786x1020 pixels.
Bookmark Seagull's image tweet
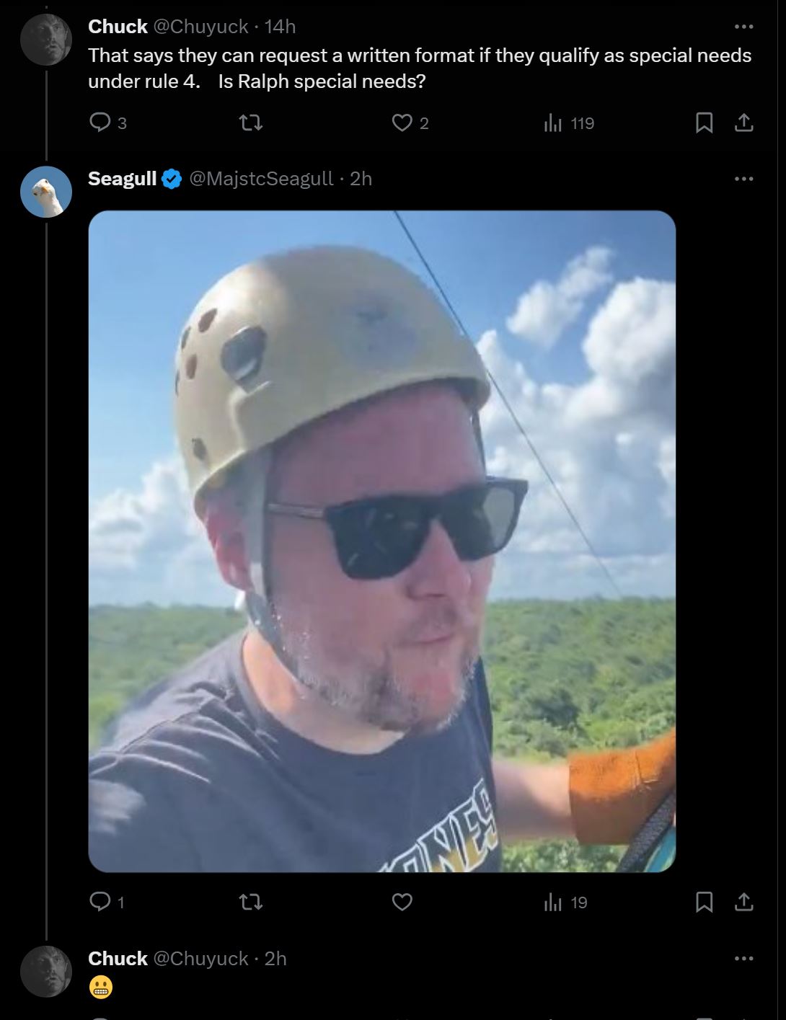pyautogui.click(x=704, y=902)
